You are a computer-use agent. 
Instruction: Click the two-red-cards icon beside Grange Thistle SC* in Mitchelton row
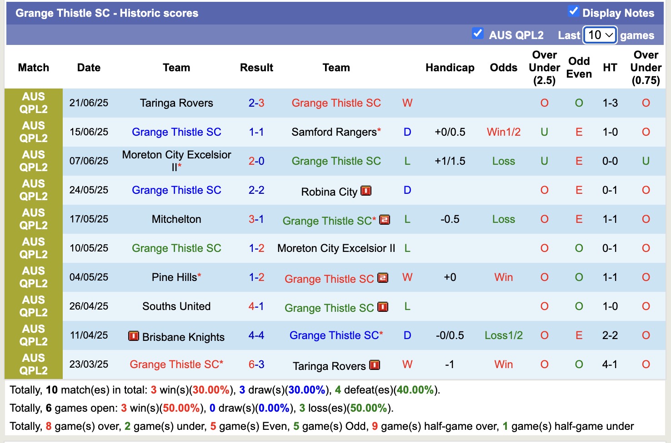click(x=385, y=220)
